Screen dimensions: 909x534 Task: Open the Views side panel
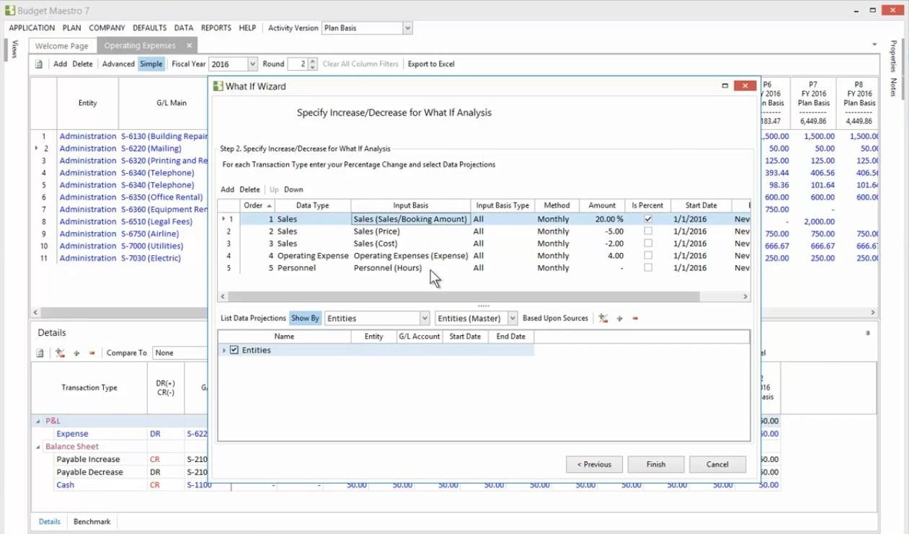14,49
